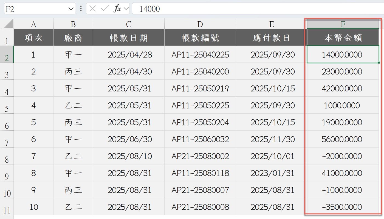Click cell AP21-25080007
This screenshot has height=219, width=384.
(200, 190)
